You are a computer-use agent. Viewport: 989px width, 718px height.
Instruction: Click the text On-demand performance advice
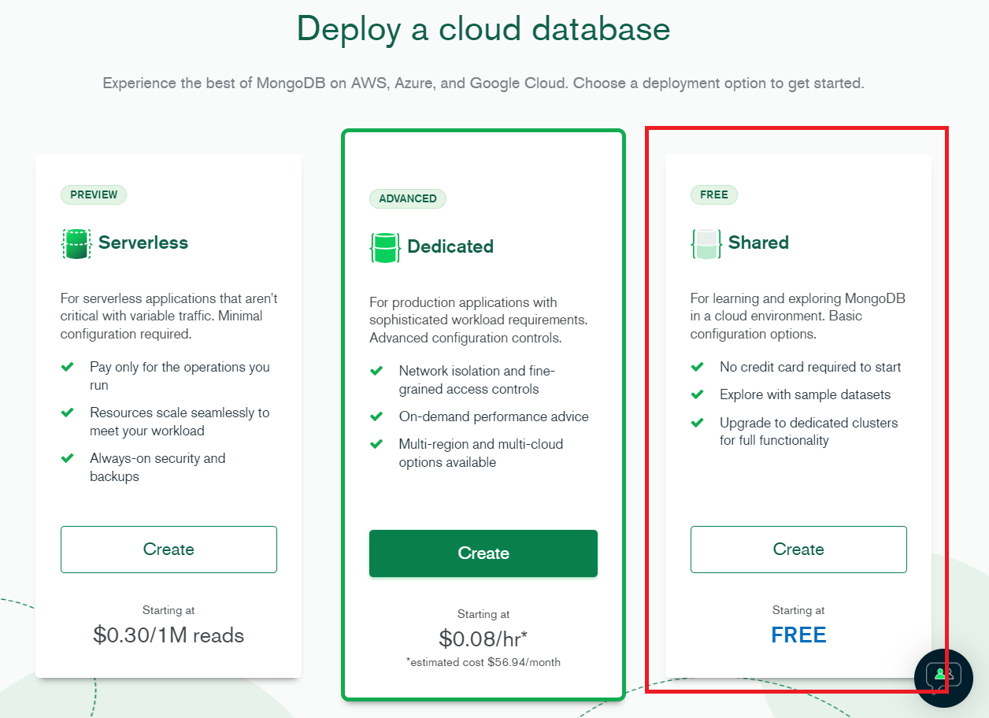click(494, 416)
